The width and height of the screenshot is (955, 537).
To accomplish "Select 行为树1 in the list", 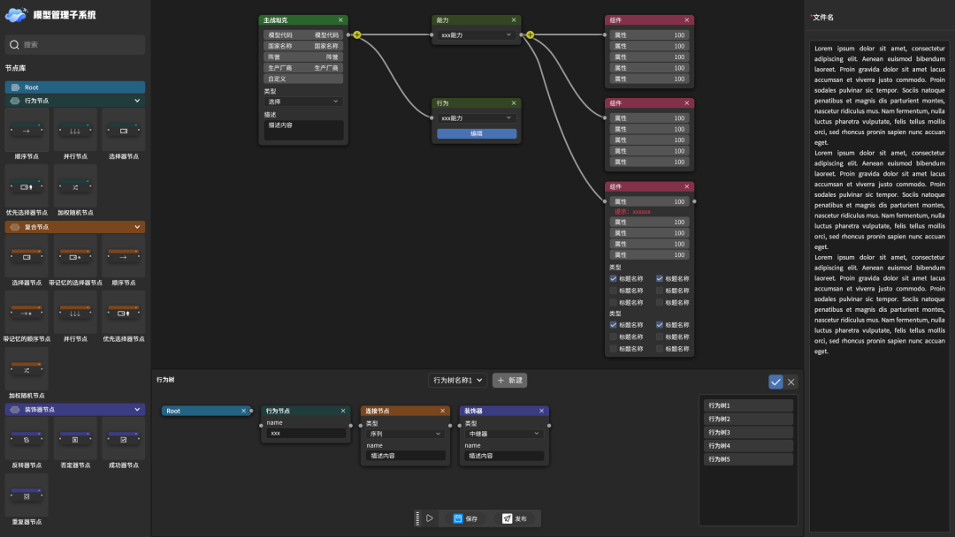I will tap(749, 405).
